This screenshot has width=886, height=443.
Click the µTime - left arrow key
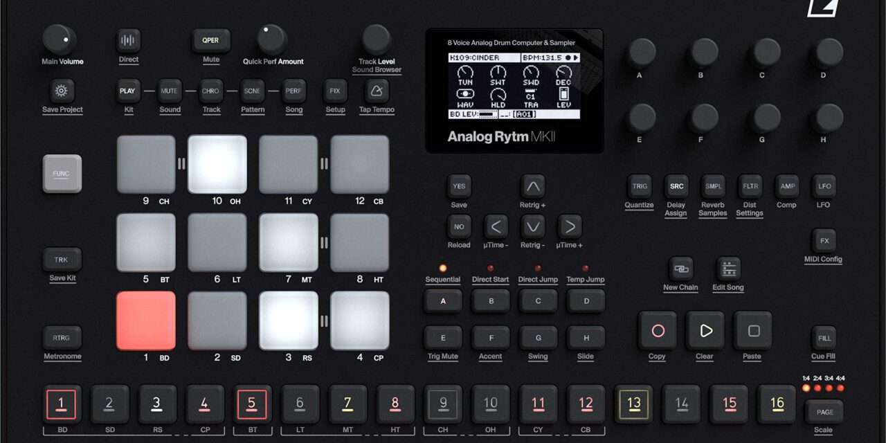click(496, 226)
